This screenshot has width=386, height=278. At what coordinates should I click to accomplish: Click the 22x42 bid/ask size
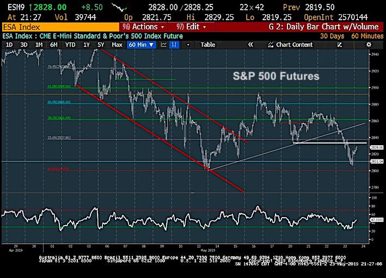[x=252, y=8]
